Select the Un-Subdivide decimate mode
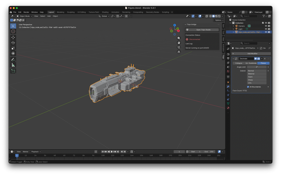Screen dimensions: 281x175 [x=251, y=63]
